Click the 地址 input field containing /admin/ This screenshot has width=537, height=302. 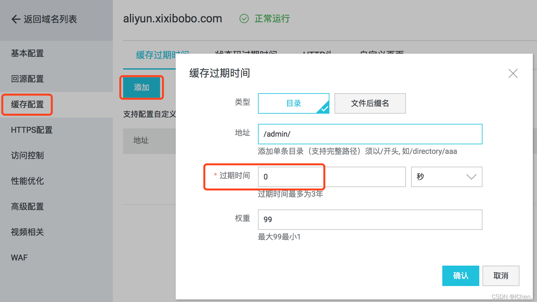tap(370, 134)
